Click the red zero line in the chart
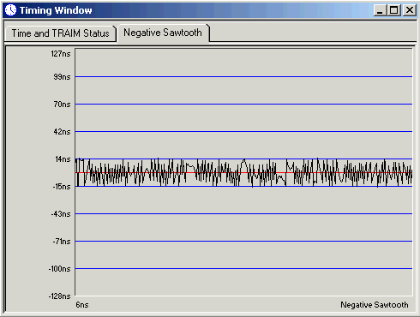This screenshot has height=317, width=420. pyautogui.click(x=243, y=173)
